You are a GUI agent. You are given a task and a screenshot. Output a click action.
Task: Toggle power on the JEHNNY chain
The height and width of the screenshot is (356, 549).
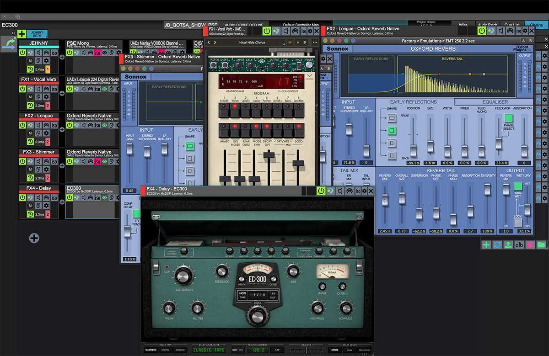[x=22, y=53]
